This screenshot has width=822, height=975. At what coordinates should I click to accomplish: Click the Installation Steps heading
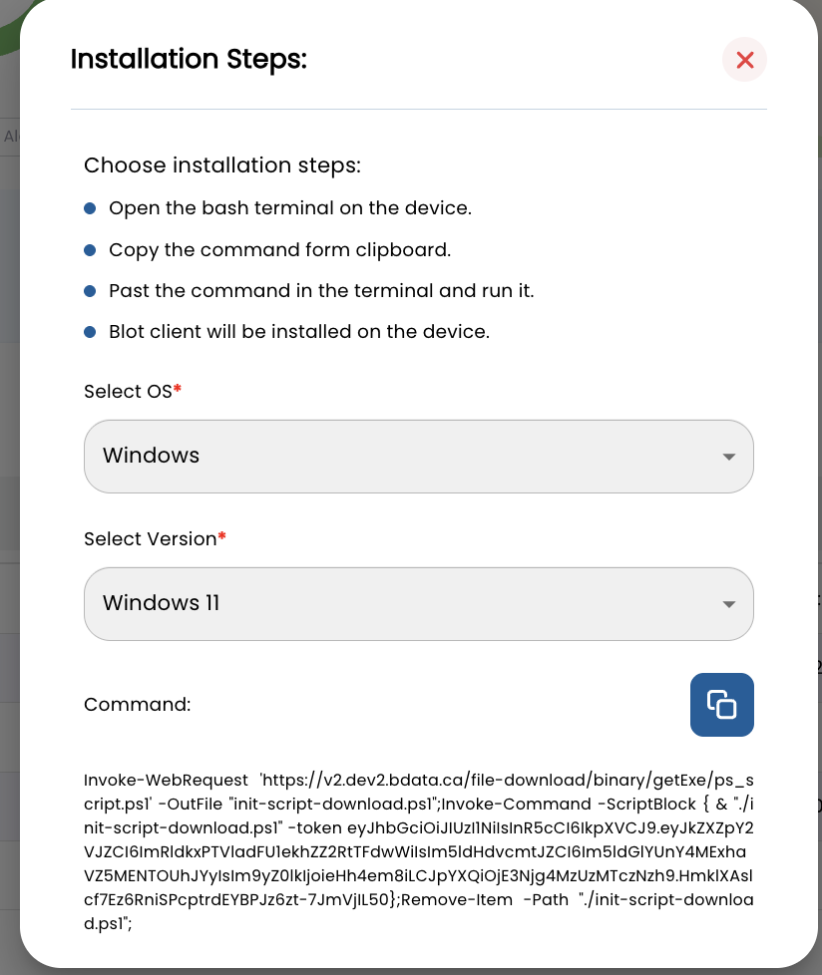click(188, 60)
